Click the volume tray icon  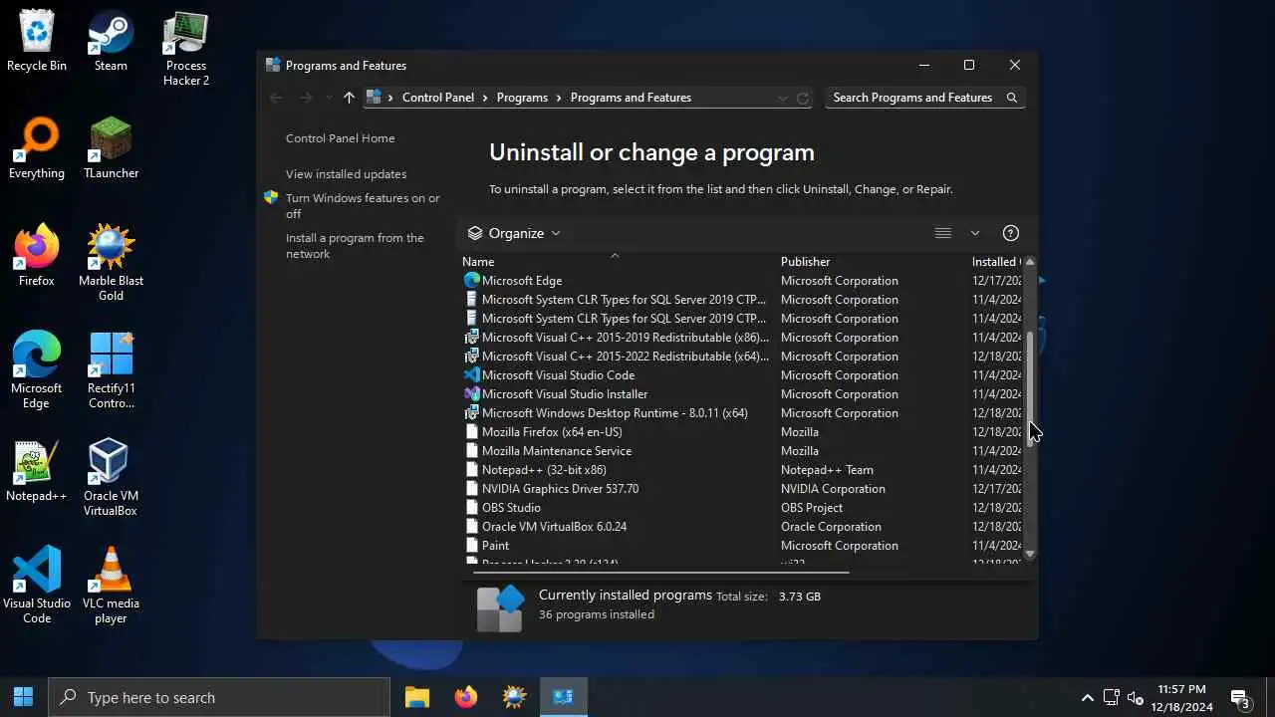tap(1136, 697)
